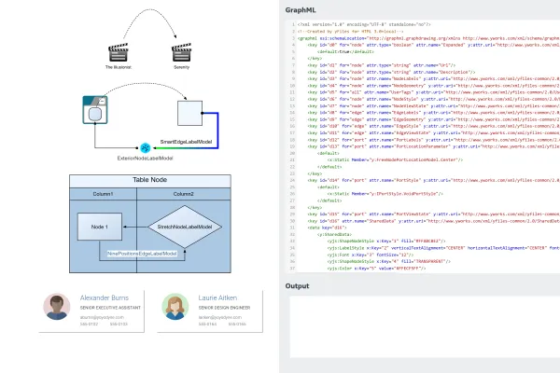Screen dimensions: 560x373
Task: Select the StretchNodeLabelModel diamond node
Action: point(185,227)
